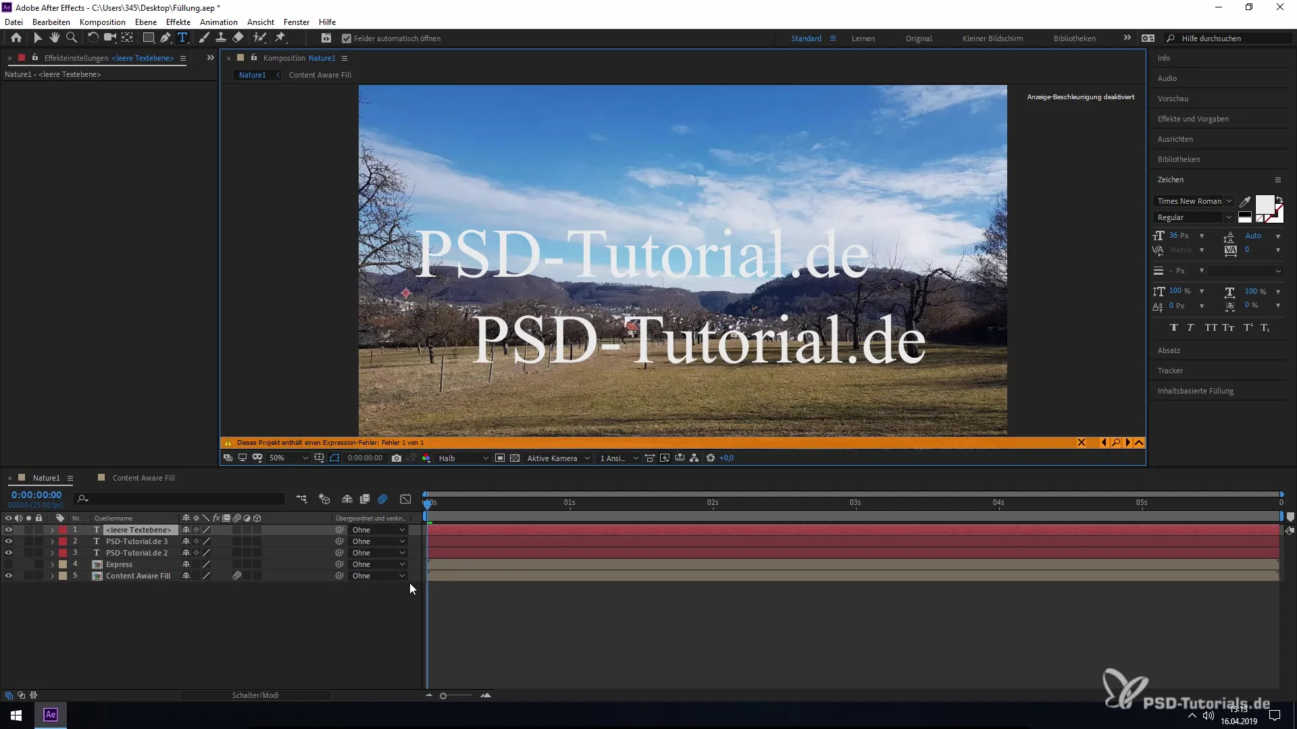
Task: Open the 50% magnification dropdown
Action: (288, 458)
